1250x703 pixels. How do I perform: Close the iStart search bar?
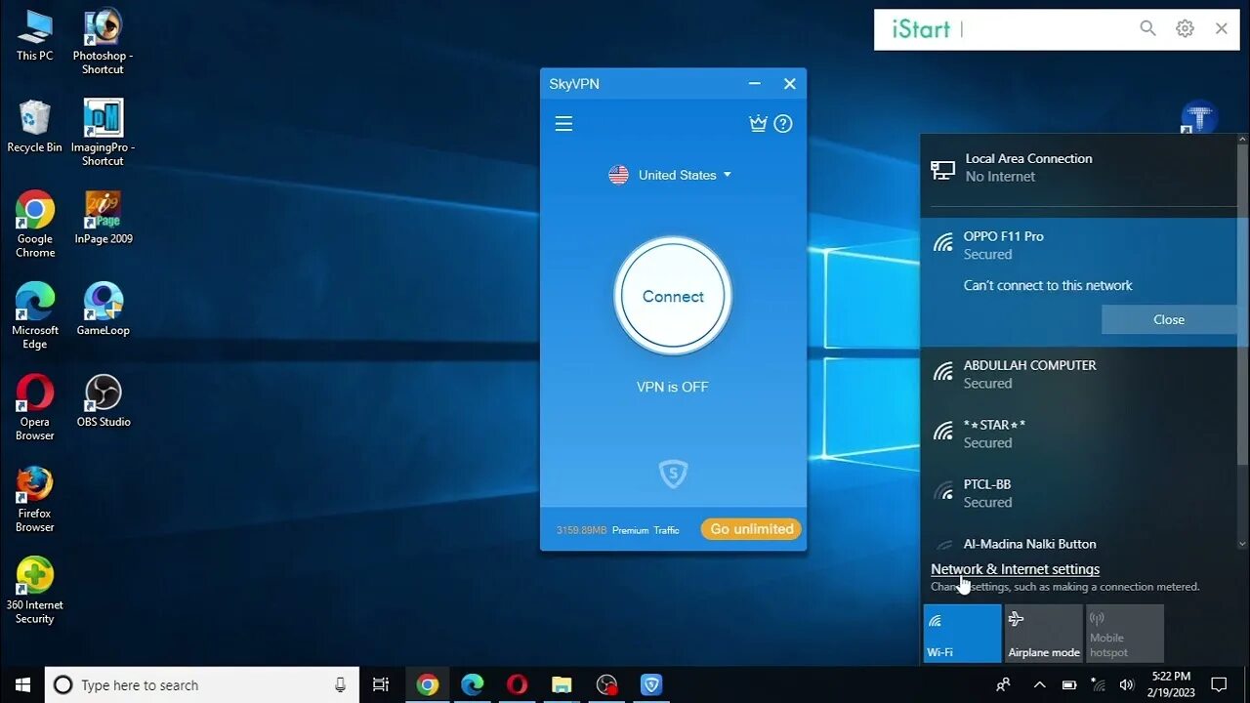1221,29
